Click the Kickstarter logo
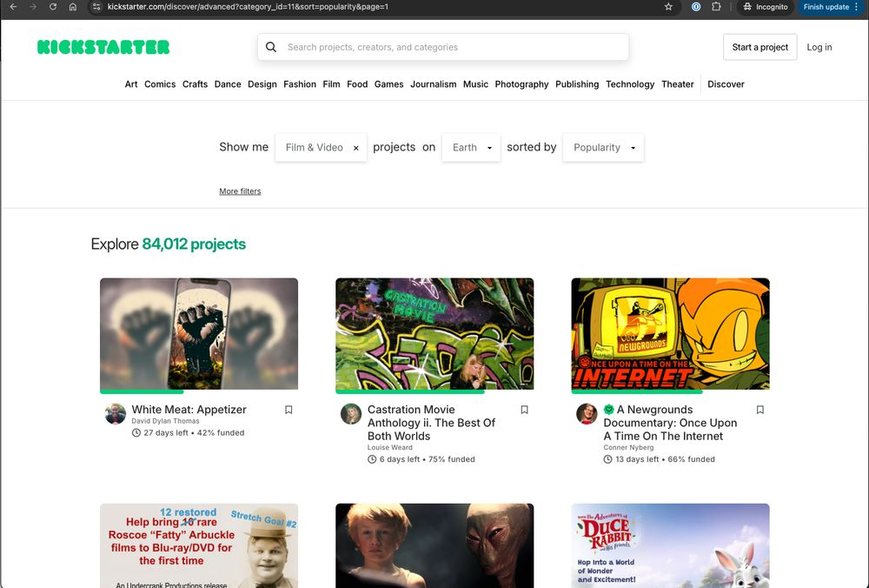 point(103,47)
